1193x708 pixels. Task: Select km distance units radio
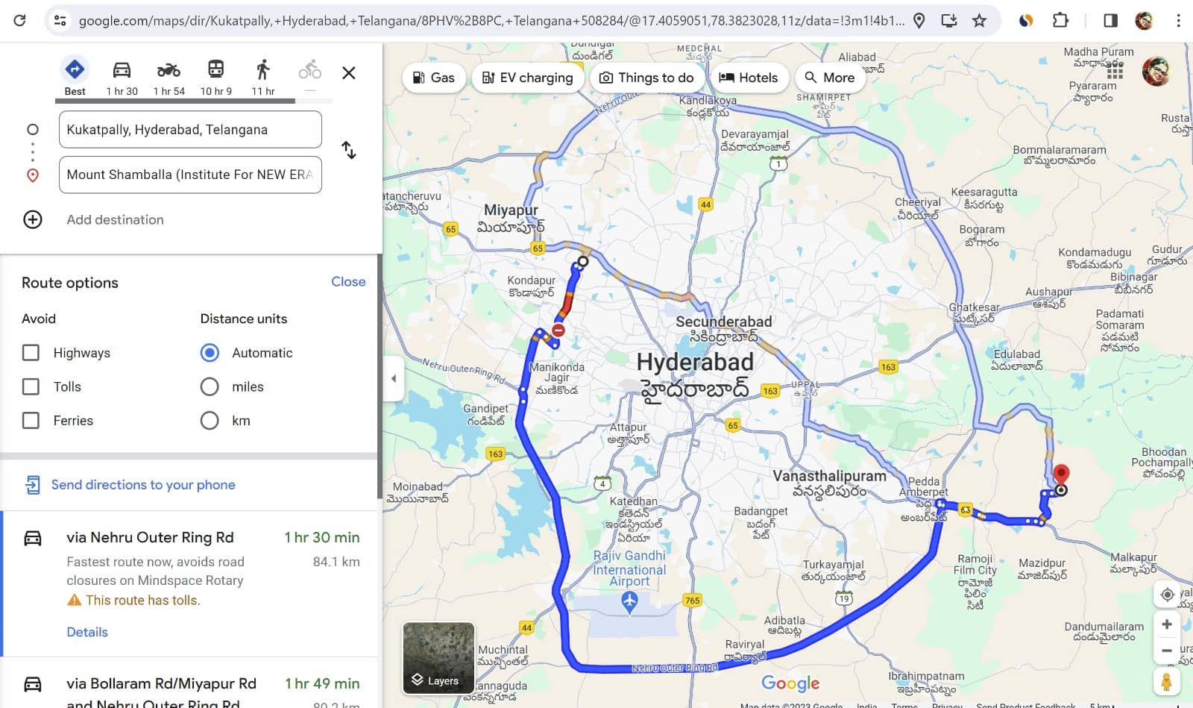[210, 421]
